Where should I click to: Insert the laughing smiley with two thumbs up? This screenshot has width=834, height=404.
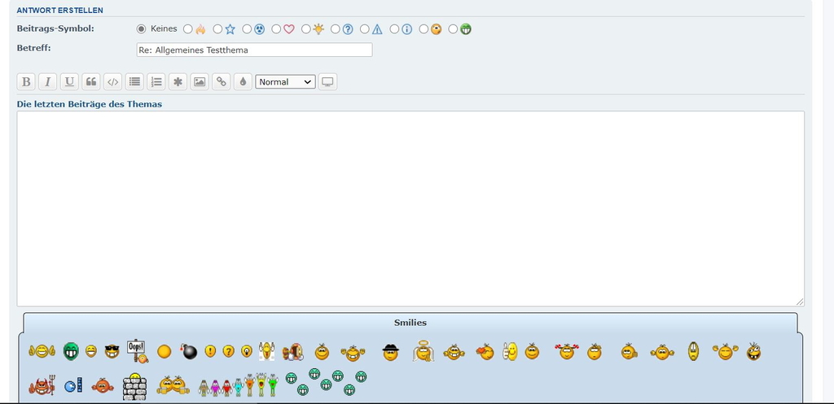click(42, 351)
